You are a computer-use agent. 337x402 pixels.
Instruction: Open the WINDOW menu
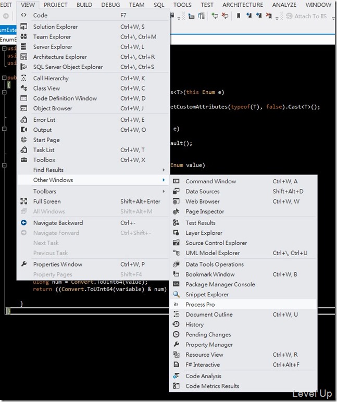point(318,5)
